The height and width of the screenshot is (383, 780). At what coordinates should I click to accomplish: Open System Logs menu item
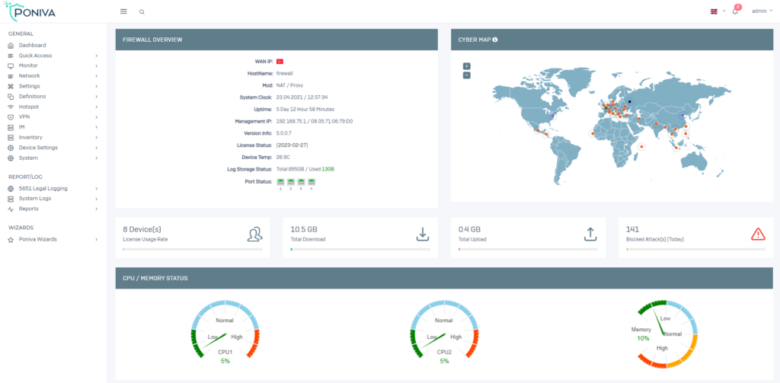coord(53,199)
